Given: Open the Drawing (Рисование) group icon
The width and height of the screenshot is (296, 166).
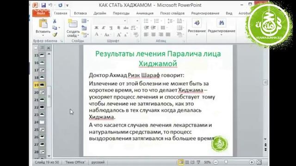Looking at the screenshot, I should coord(197,23).
